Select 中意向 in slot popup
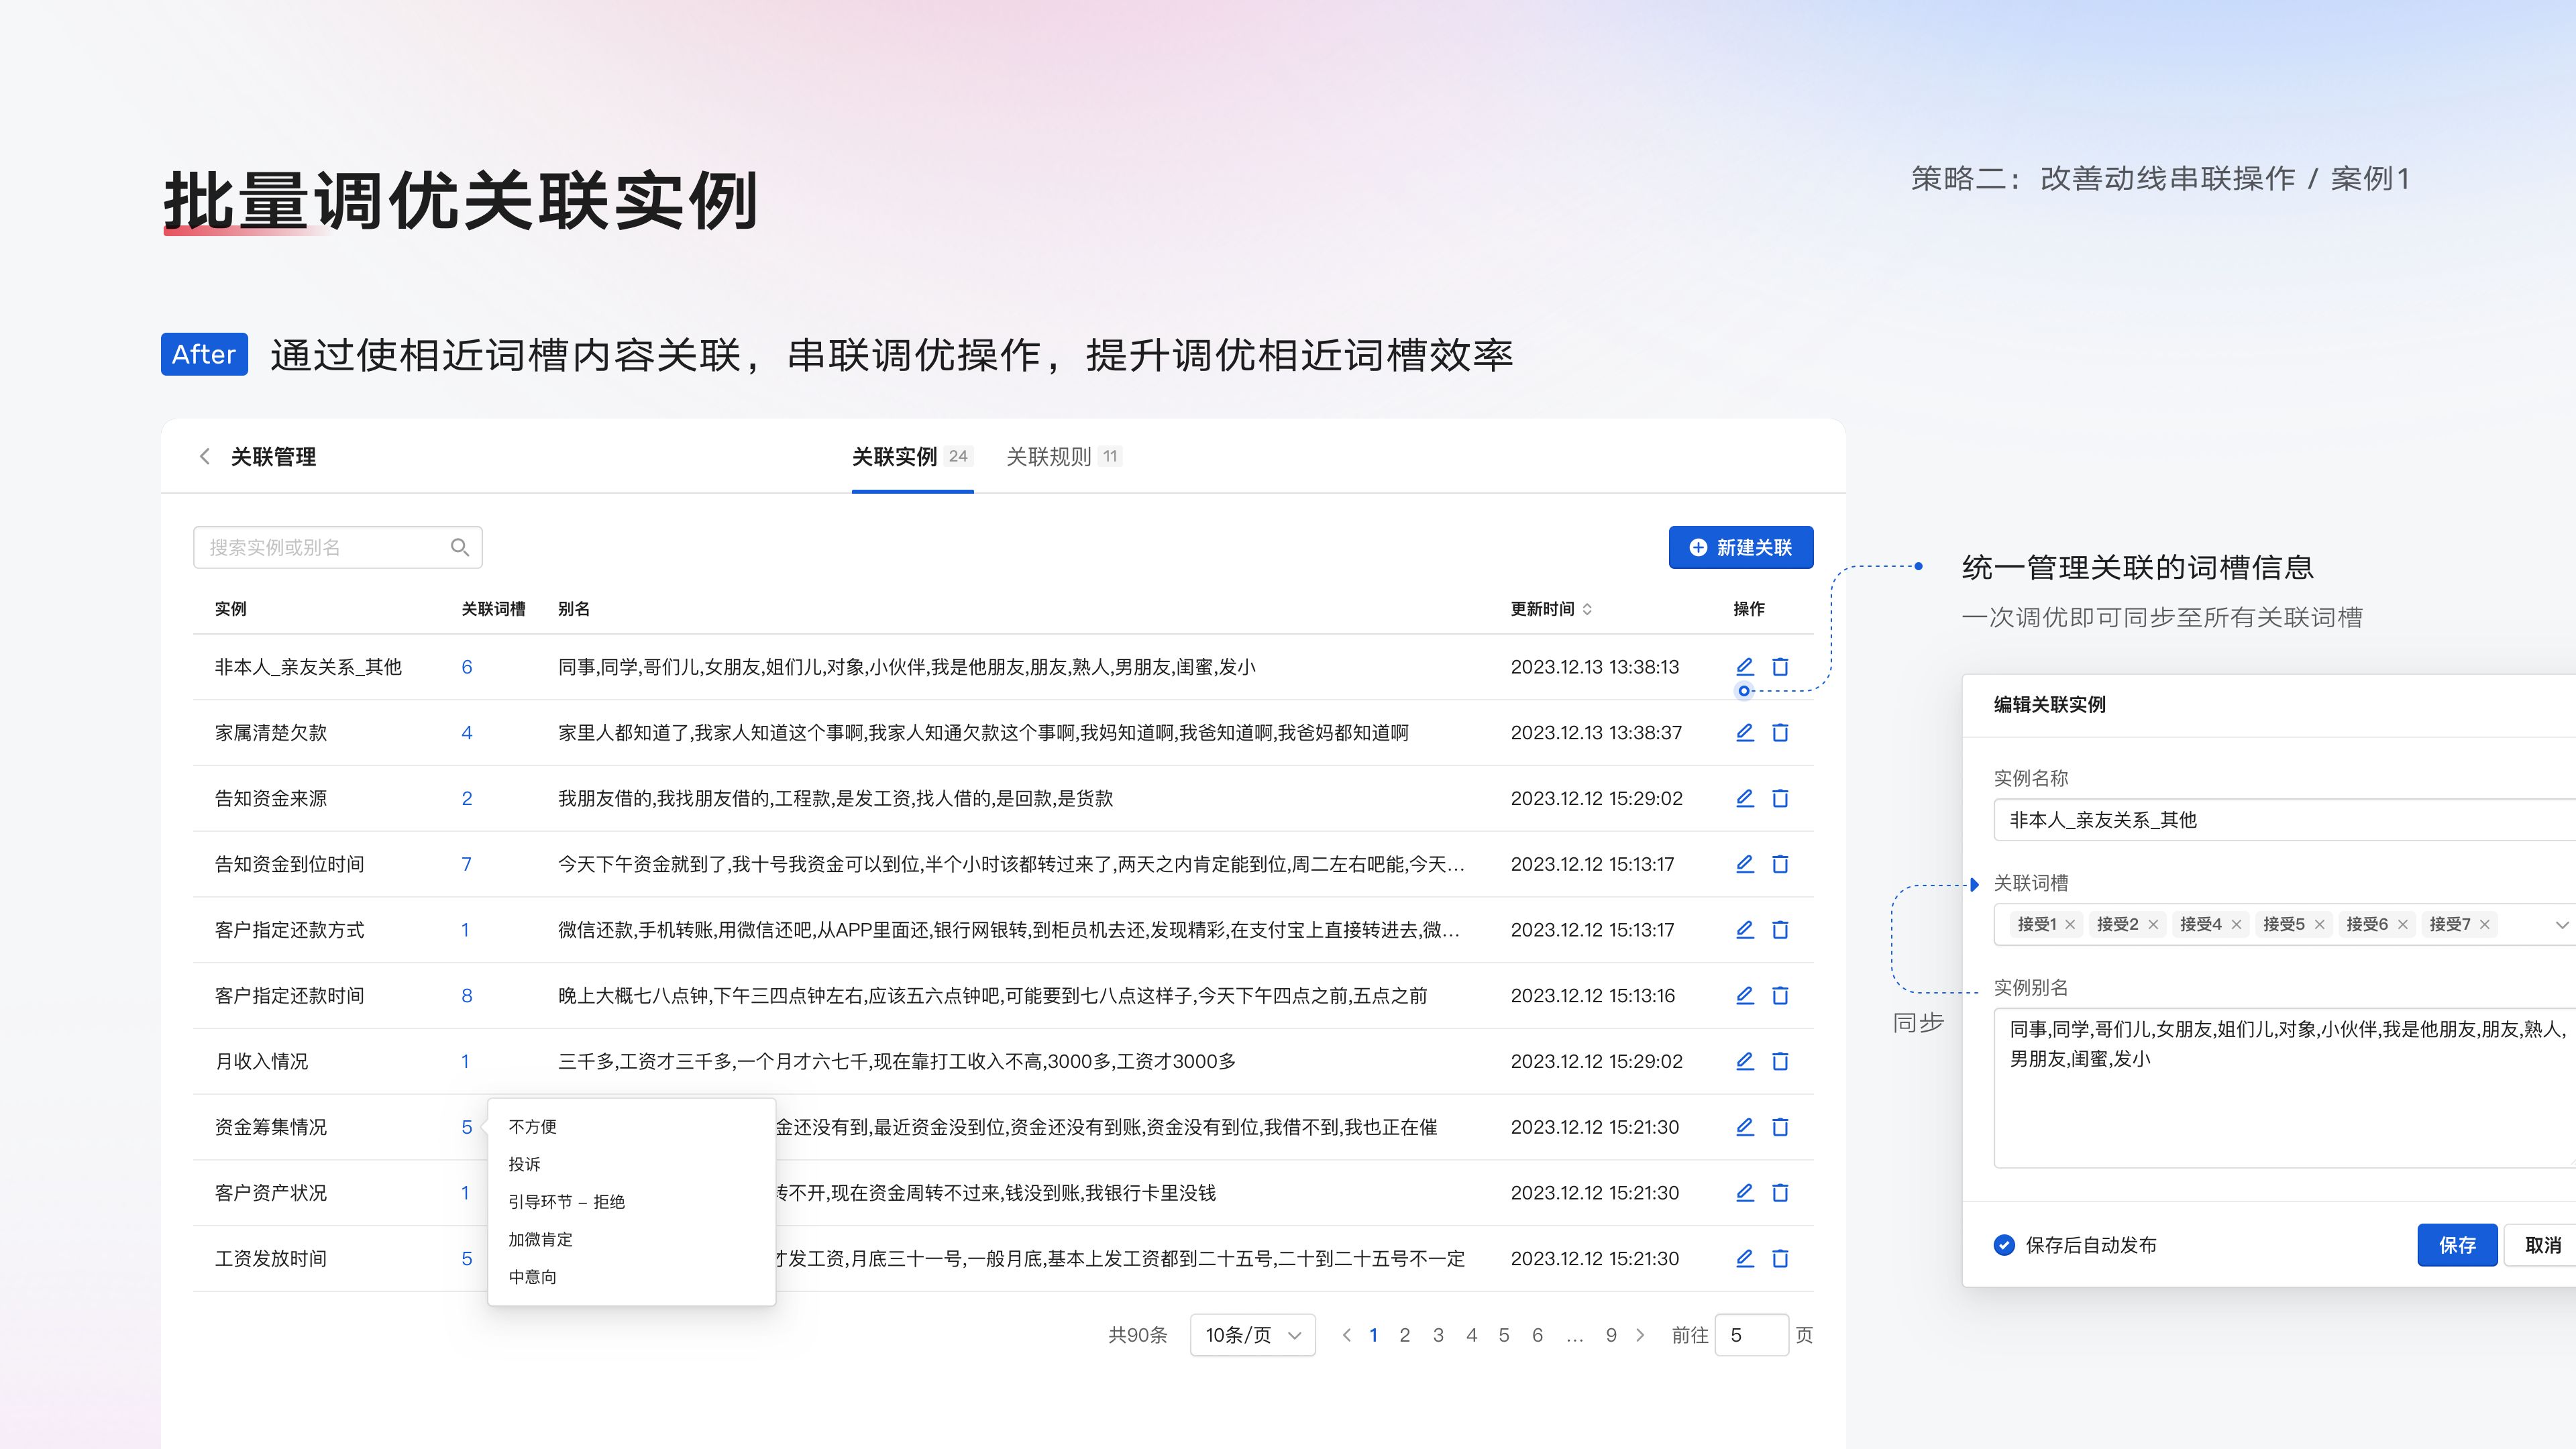 pyautogui.click(x=532, y=1276)
